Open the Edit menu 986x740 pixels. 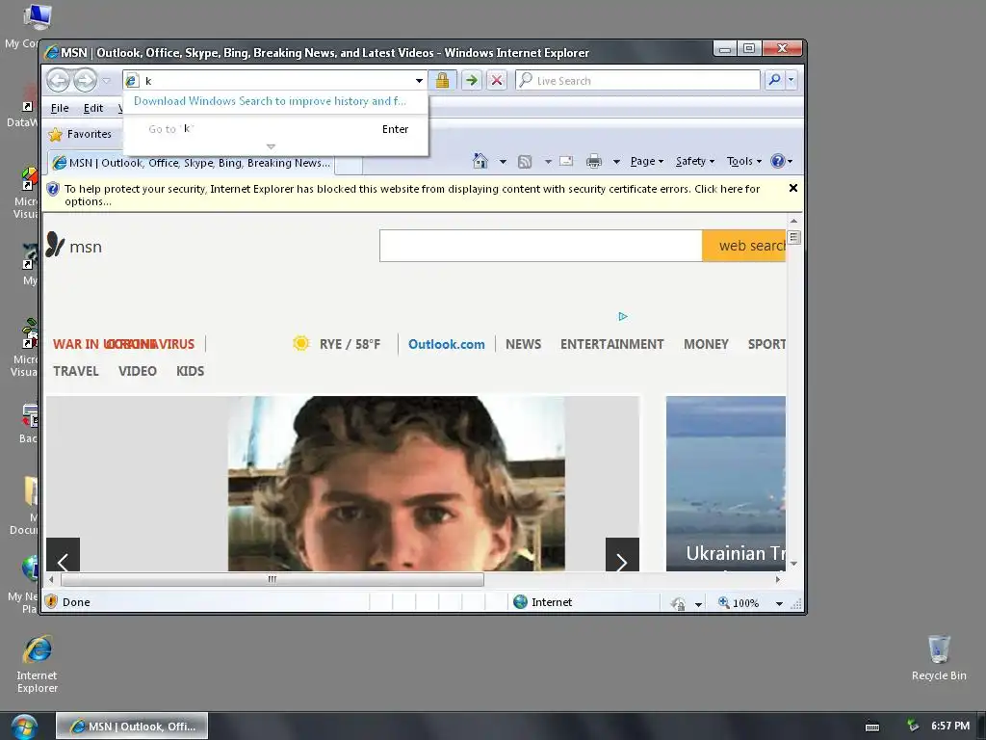tap(93, 108)
